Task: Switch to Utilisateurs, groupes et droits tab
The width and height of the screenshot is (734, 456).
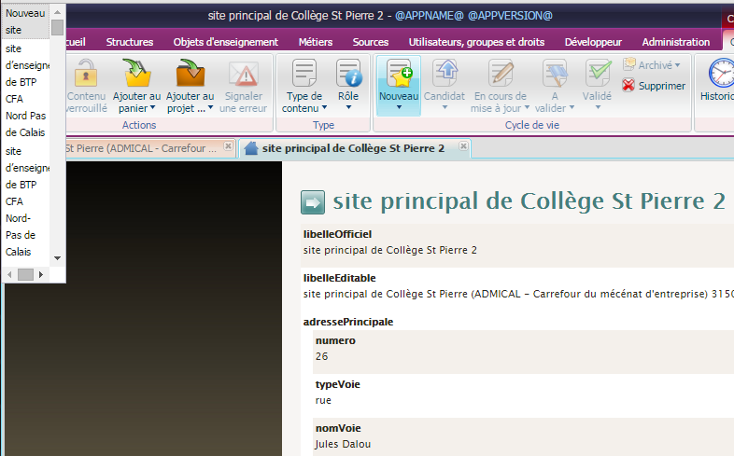Action: [476, 42]
